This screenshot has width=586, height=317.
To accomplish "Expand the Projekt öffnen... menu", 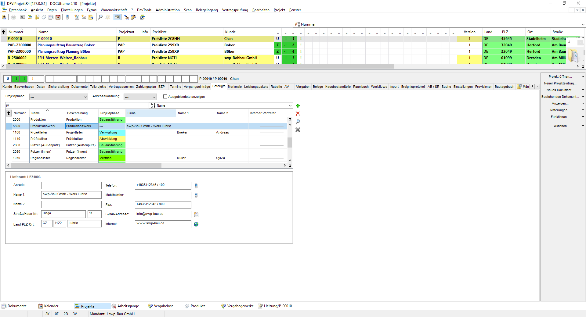I will click(x=583, y=77).
